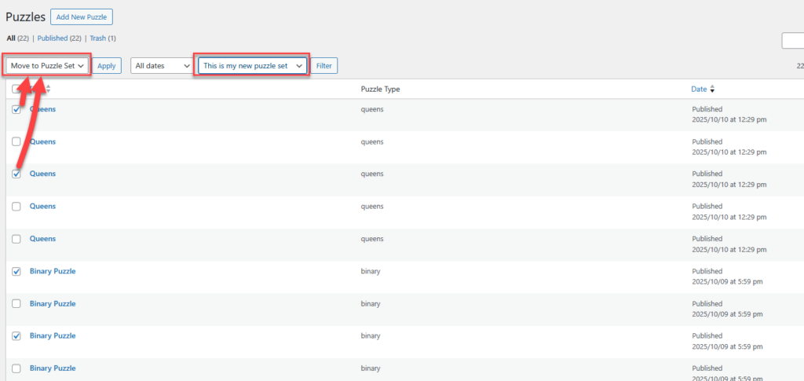Viewport: 804px width, 381px height.
Task: Toggle the select-all checkbox in table header
Action: [x=16, y=90]
